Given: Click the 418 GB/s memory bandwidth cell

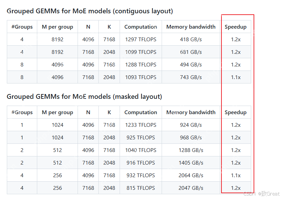Looking at the screenshot, I should click(191, 40).
